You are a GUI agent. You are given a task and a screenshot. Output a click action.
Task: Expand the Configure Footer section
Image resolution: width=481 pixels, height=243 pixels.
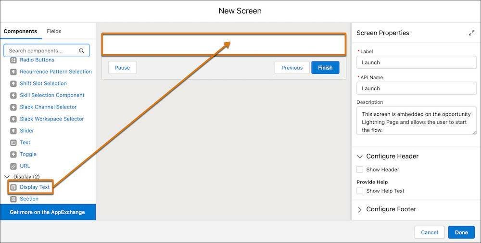[360, 209]
